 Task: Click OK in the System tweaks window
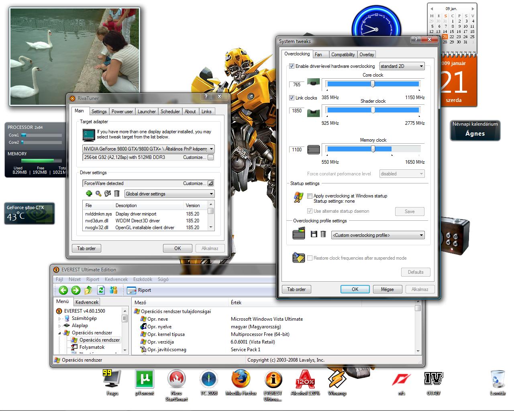pyautogui.click(x=355, y=289)
